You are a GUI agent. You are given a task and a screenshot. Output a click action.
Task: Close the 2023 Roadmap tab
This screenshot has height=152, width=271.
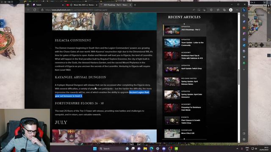click(130, 5)
